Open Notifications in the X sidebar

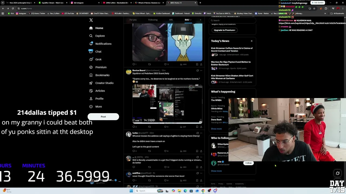[100, 44]
